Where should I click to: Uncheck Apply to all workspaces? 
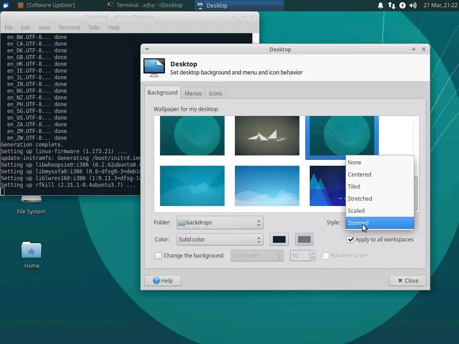350,240
